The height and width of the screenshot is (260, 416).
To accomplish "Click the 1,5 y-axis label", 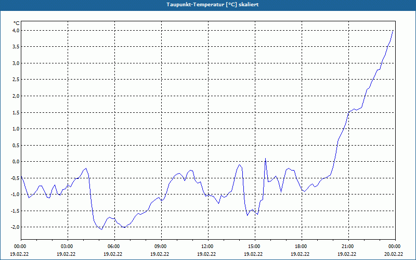I will [x=16, y=112].
